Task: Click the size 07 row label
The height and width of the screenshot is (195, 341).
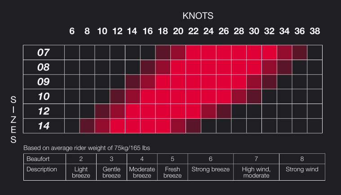Action: tap(44, 52)
